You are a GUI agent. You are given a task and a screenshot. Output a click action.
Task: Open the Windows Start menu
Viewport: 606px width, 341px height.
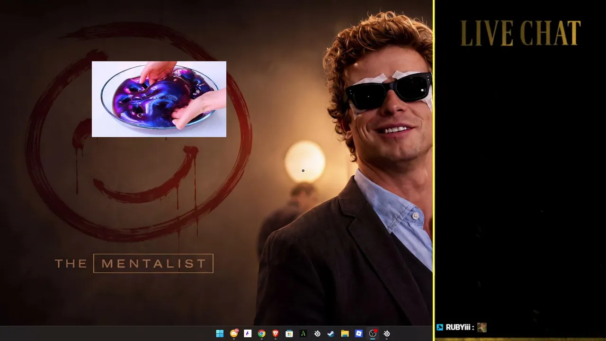click(220, 334)
